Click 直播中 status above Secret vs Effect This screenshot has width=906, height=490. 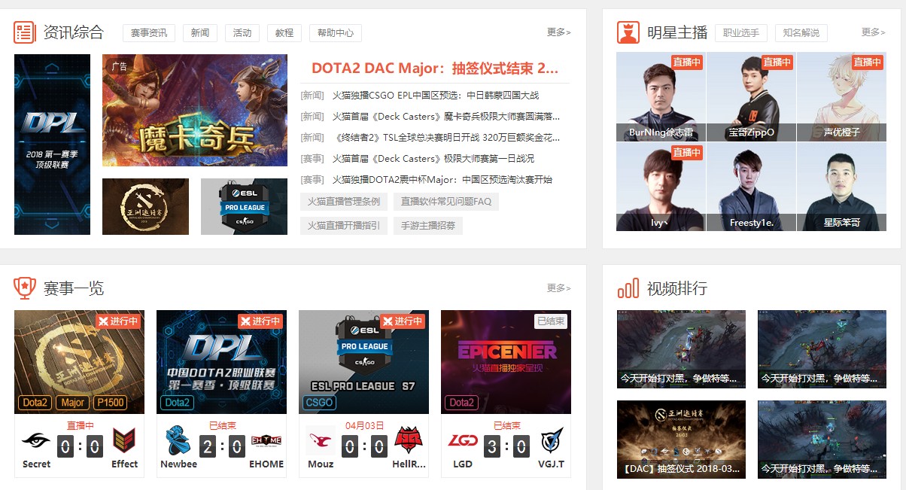81,425
